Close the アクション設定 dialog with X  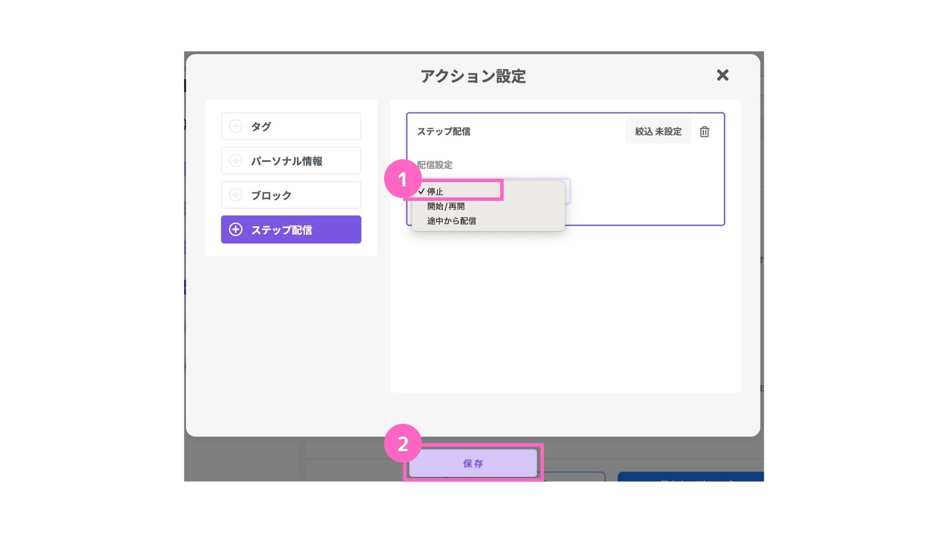tap(722, 75)
